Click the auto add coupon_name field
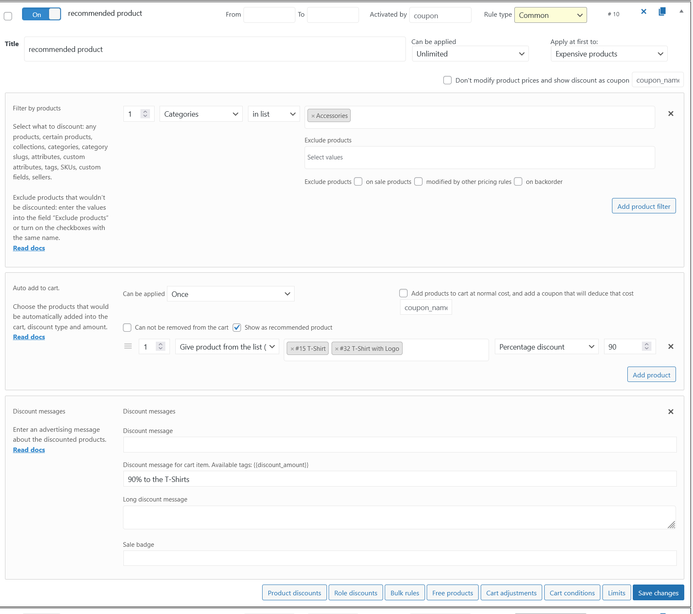Screen dimensions: 693x614 coord(426,307)
